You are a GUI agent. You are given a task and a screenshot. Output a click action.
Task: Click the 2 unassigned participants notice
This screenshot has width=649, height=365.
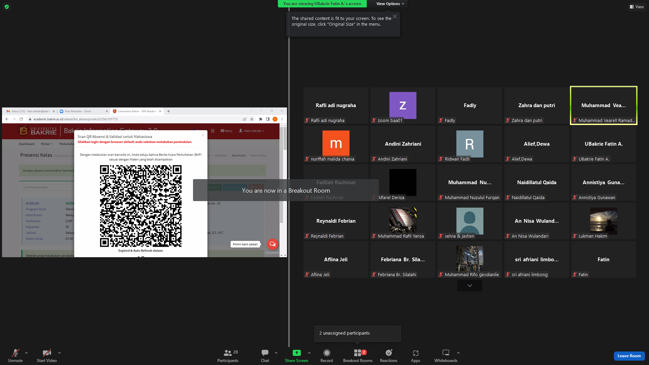(358, 334)
